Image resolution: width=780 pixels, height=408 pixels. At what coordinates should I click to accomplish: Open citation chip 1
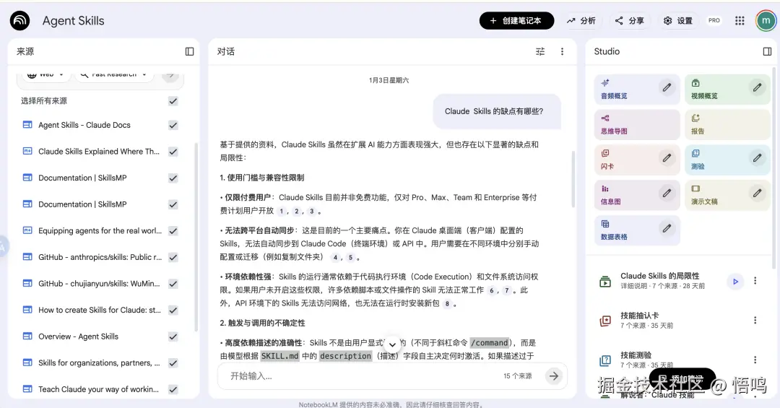(281, 211)
